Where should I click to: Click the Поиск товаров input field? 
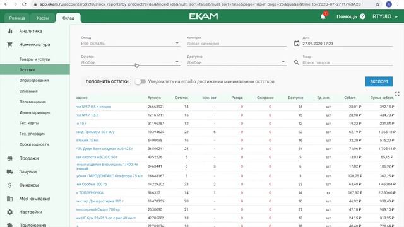tap(347, 62)
